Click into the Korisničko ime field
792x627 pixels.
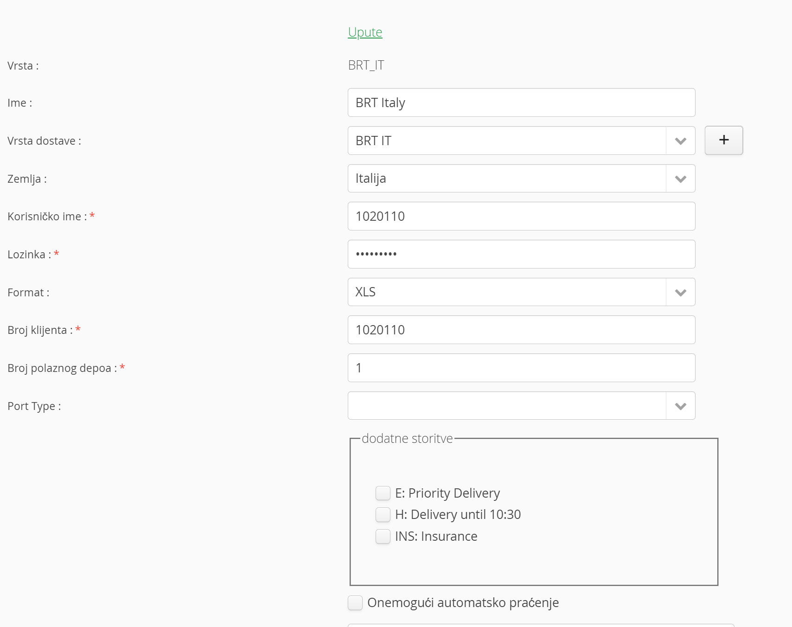(521, 216)
